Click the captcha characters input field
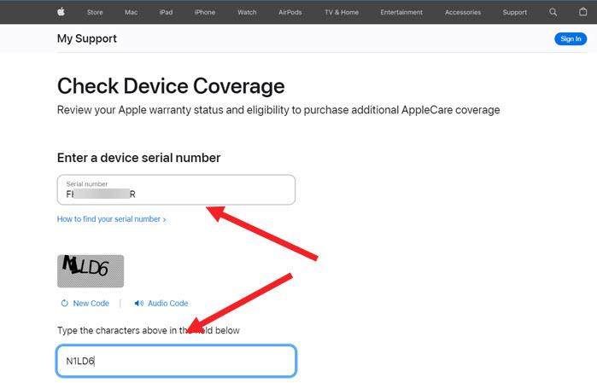 click(x=176, y=361)
